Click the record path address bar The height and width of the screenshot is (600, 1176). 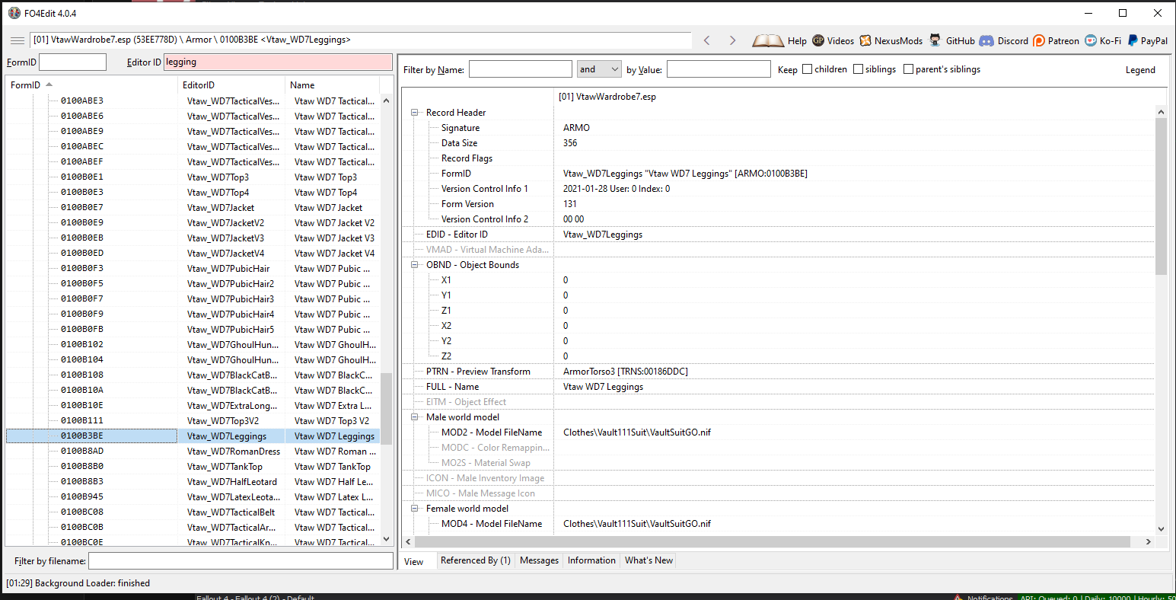[x=361, y=40]
